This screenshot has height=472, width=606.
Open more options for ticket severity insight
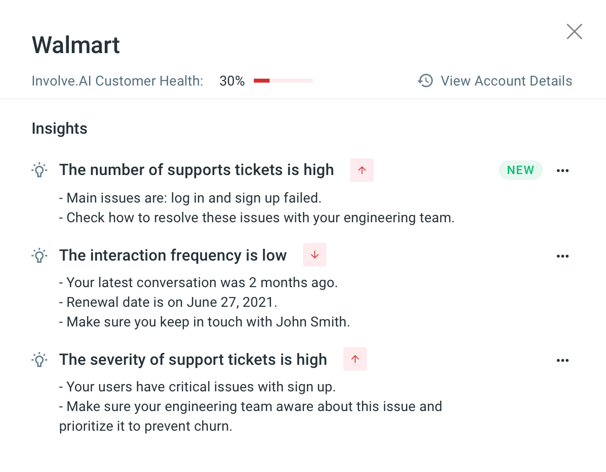tap(562, 360)
